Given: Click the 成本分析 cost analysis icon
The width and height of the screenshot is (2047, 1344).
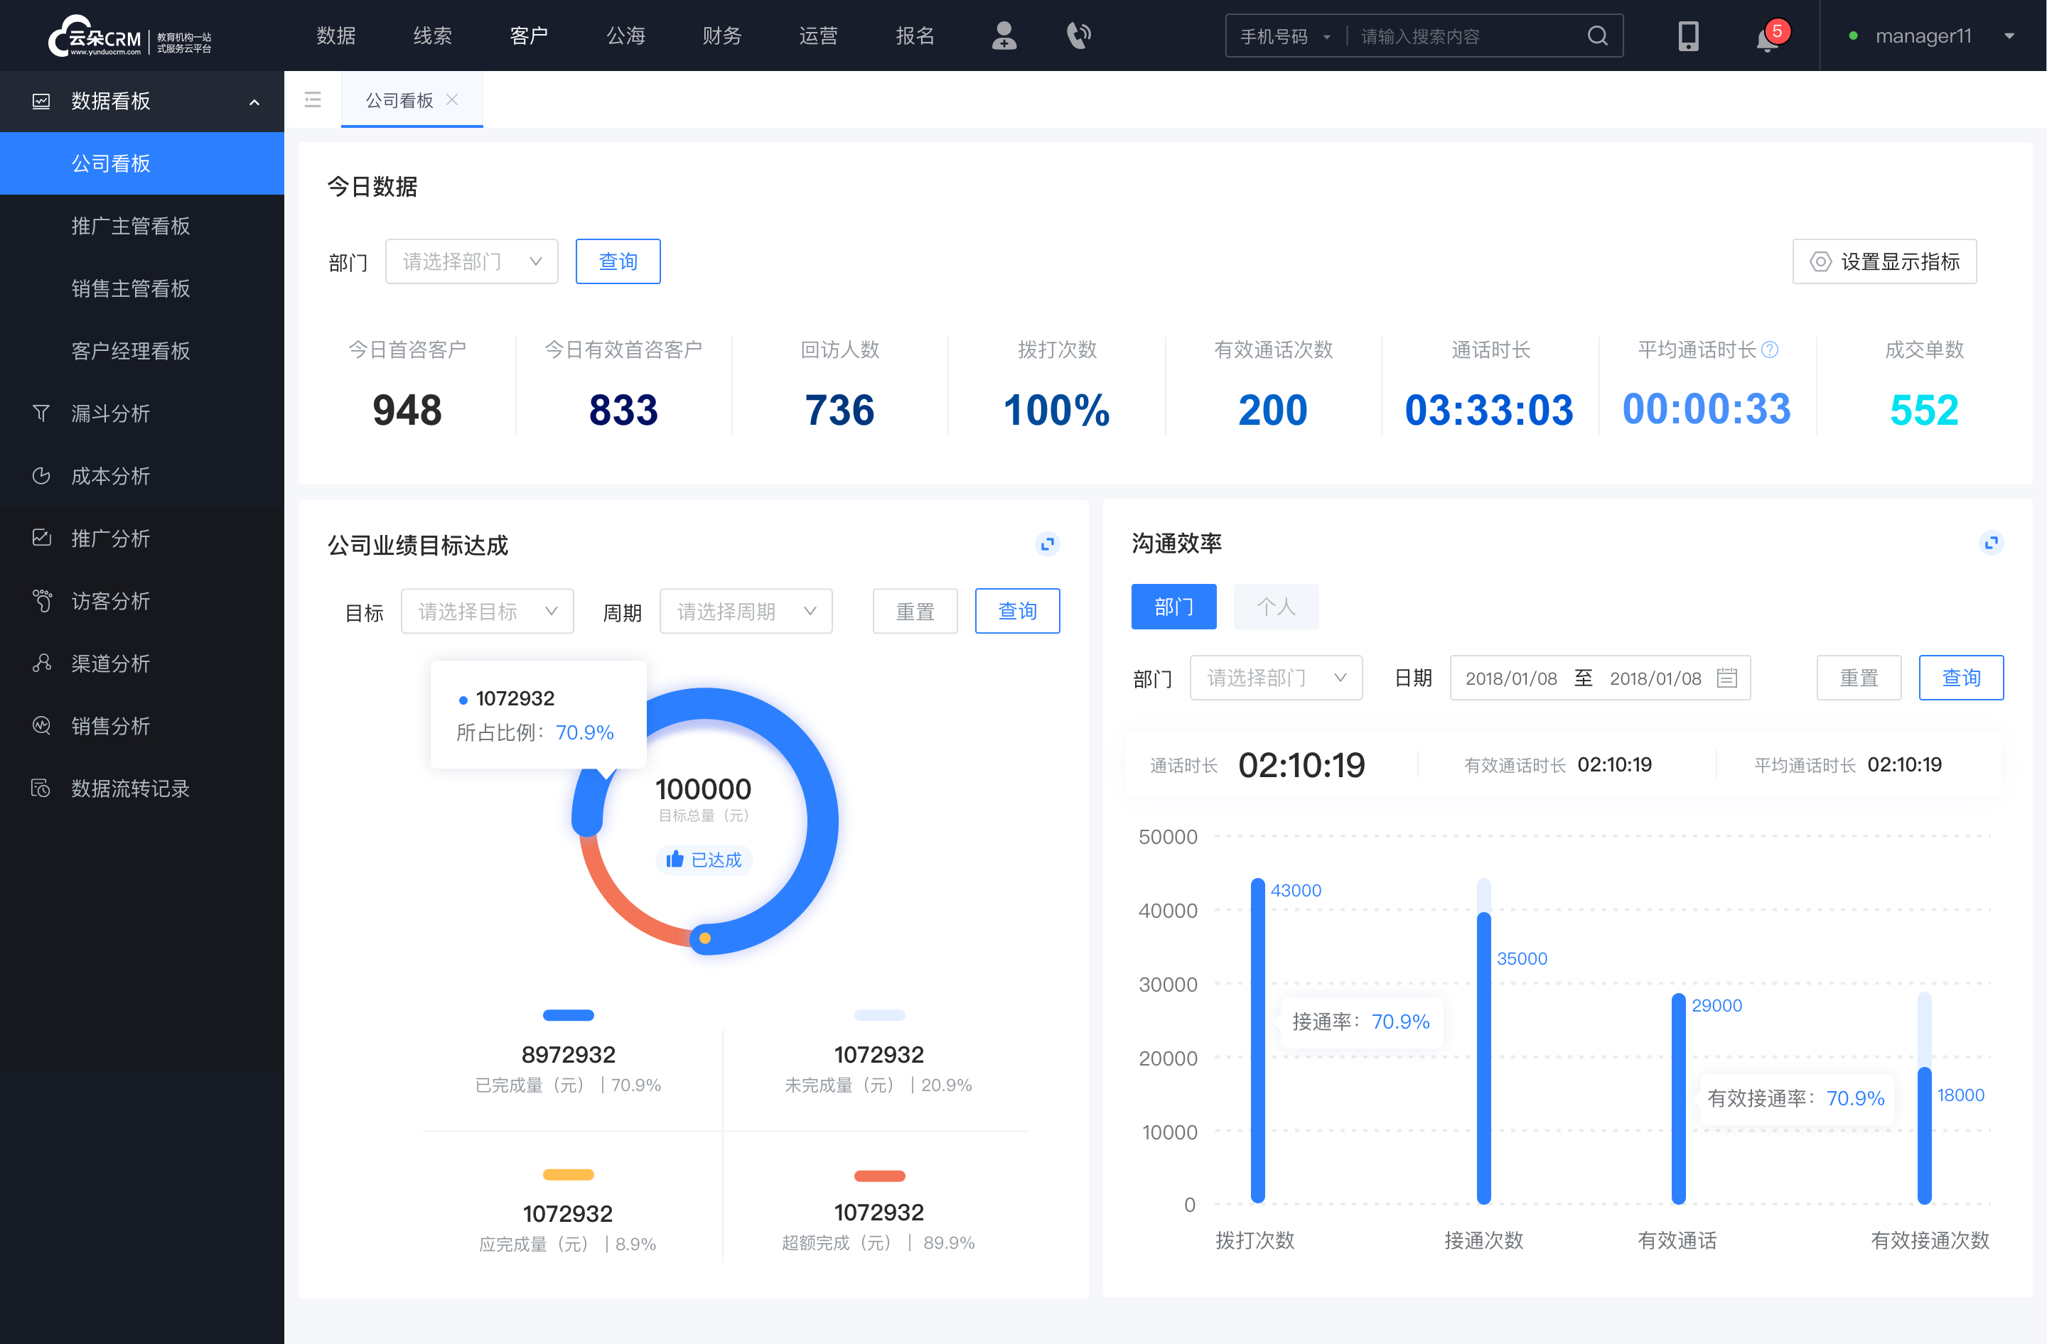Looking at the screenshot, I should click(39, 475).
